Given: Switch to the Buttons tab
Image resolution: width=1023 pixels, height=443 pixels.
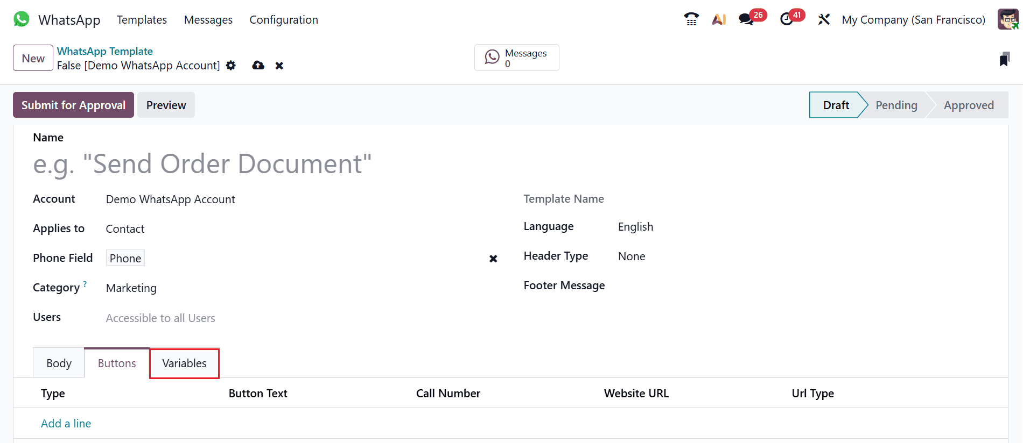Looking at the screenshot, I should (x=117, y=363).
